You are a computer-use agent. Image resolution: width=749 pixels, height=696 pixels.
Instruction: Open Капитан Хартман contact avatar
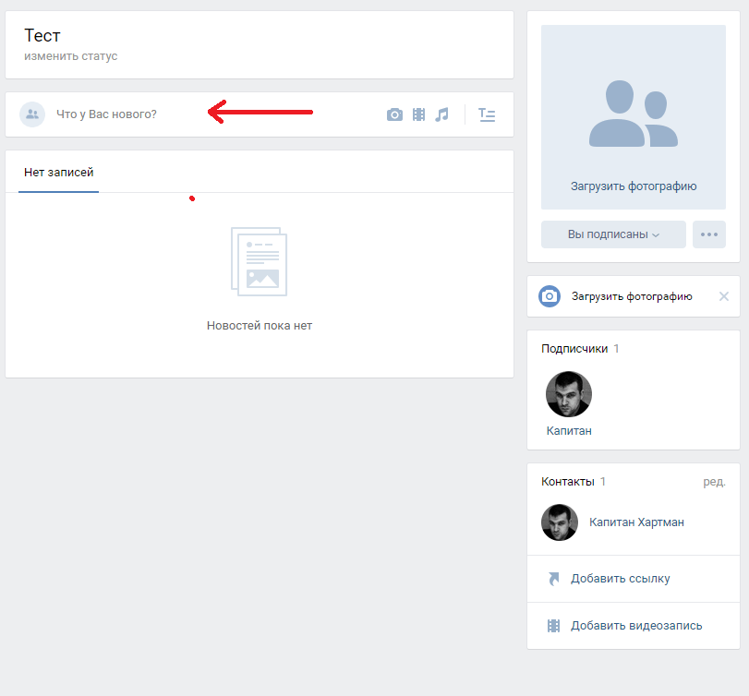click(x=560, y=522)
